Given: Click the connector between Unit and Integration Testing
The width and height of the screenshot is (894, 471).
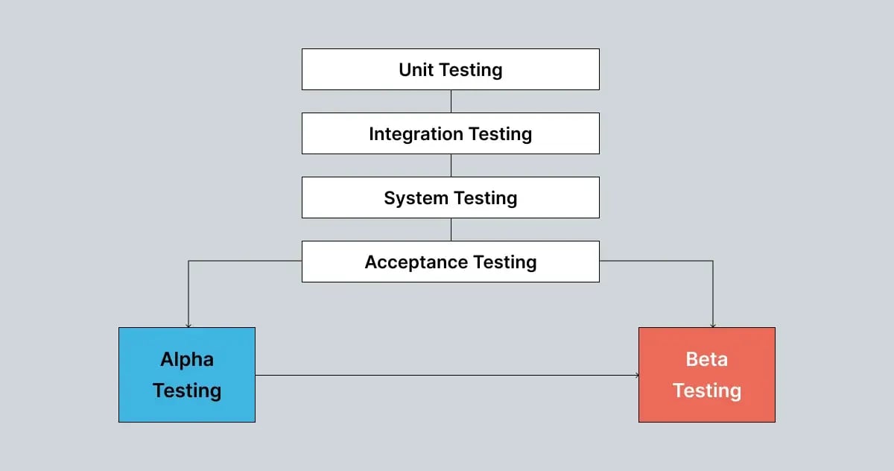Looking at the screenshot, I should click(x=451, y=101).
